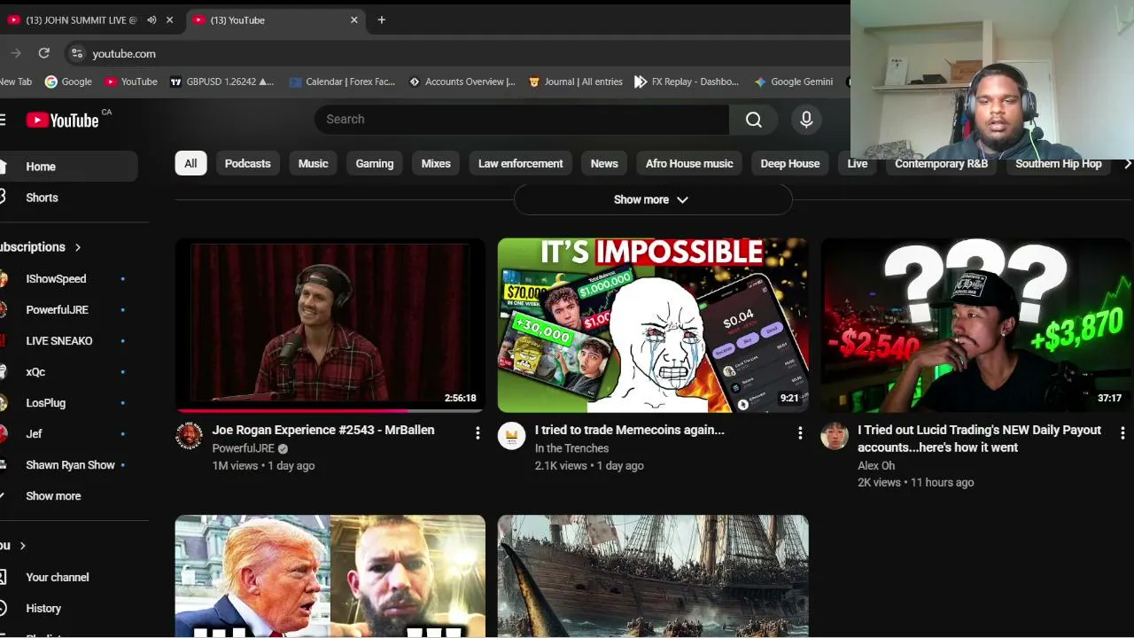Open PowerfulJRE in the subscriptions list
This screenshot has height=638, width=1134.
click(x=69, y=310)
